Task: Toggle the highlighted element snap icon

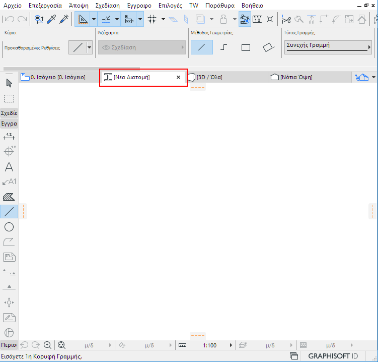Action: pyautogui.click(x=245, y=19)
